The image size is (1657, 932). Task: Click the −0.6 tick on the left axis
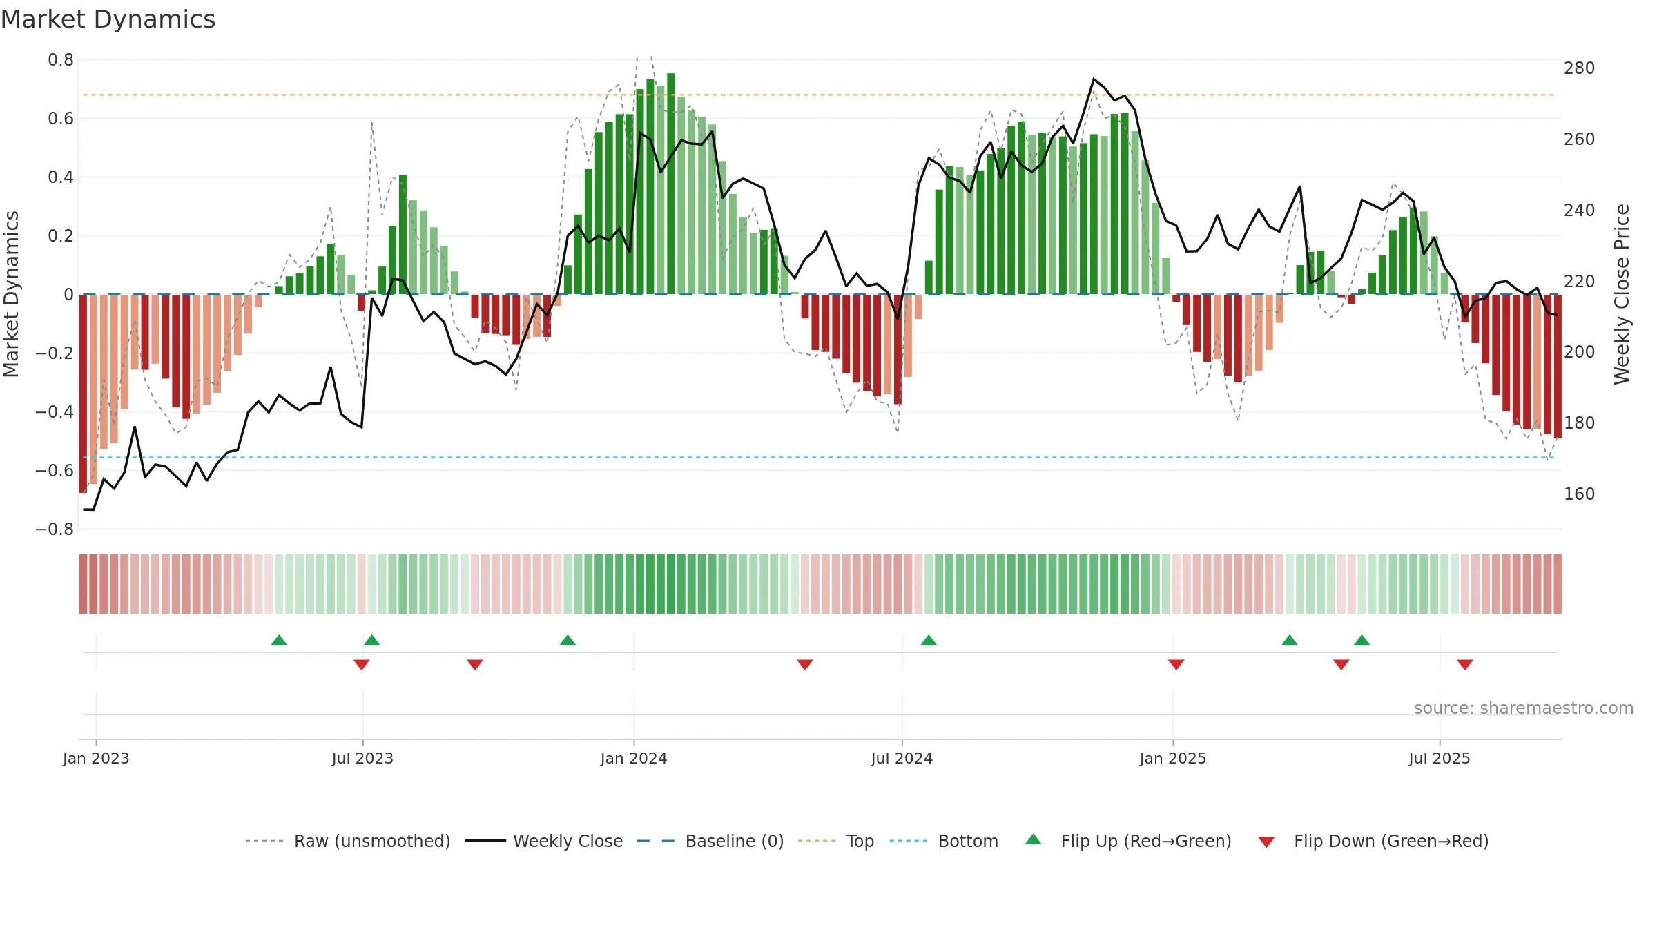click(55, 471)
